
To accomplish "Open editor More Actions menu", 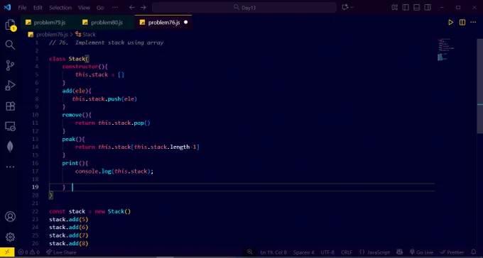I will [x=473, y=22].
